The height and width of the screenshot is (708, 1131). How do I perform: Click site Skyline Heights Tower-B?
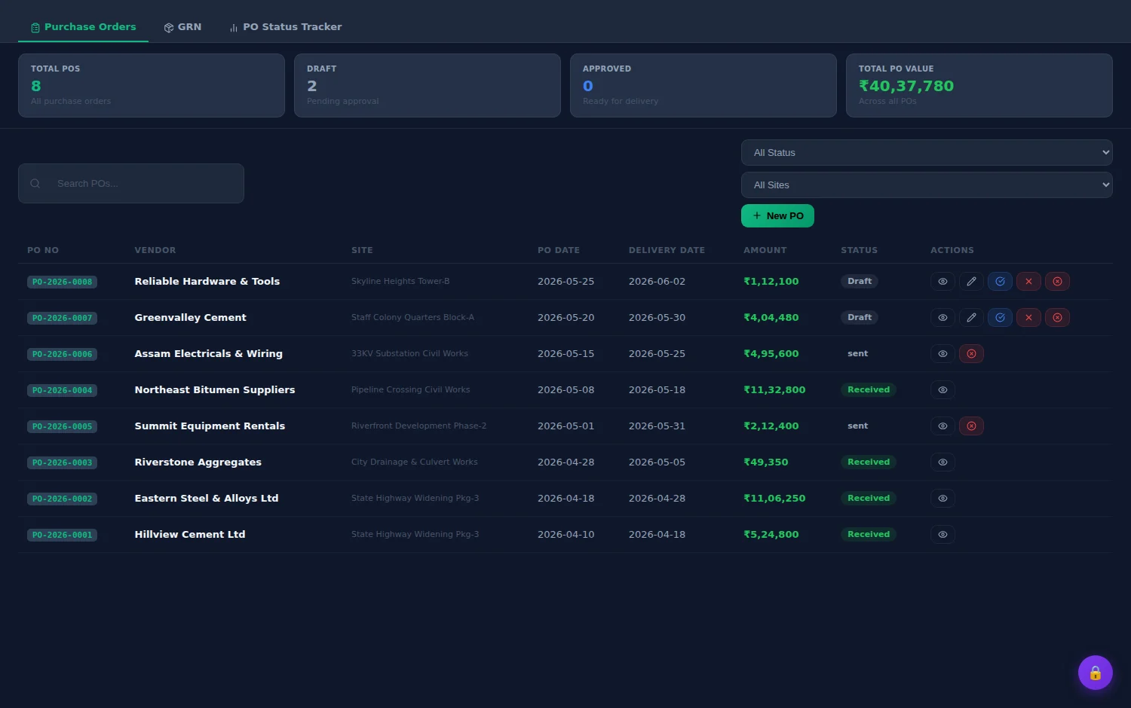coord(400,281)
